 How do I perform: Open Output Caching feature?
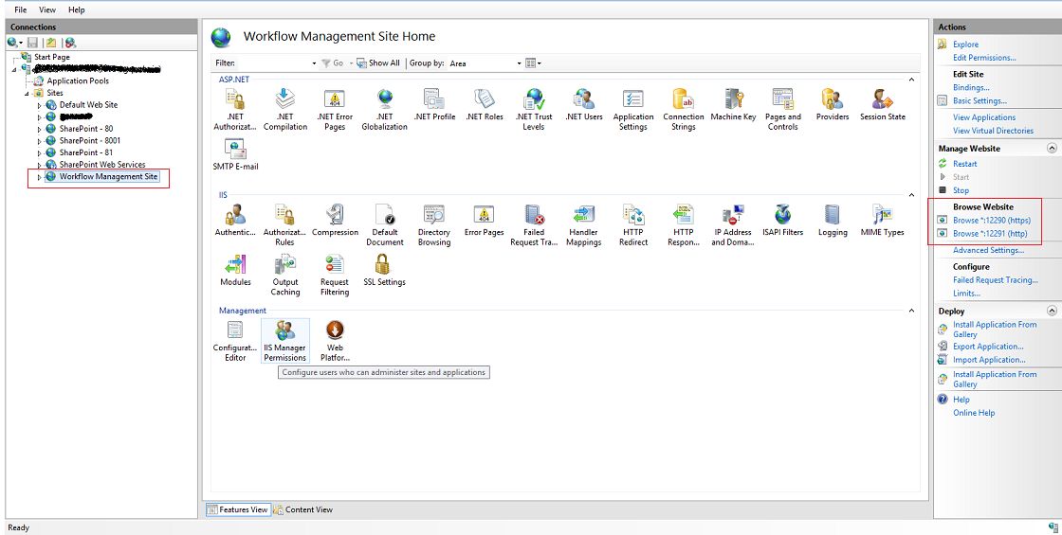click(x=285, y=275)
